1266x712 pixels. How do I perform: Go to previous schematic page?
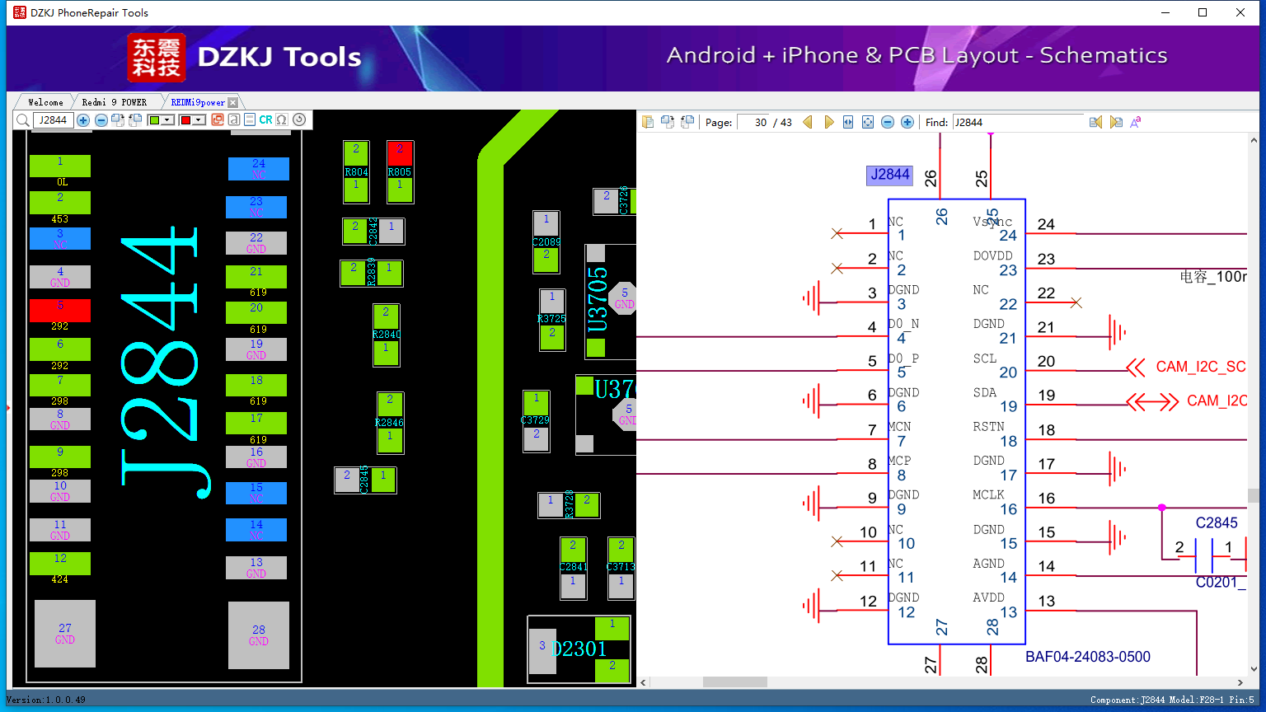(x=808, y=122)
